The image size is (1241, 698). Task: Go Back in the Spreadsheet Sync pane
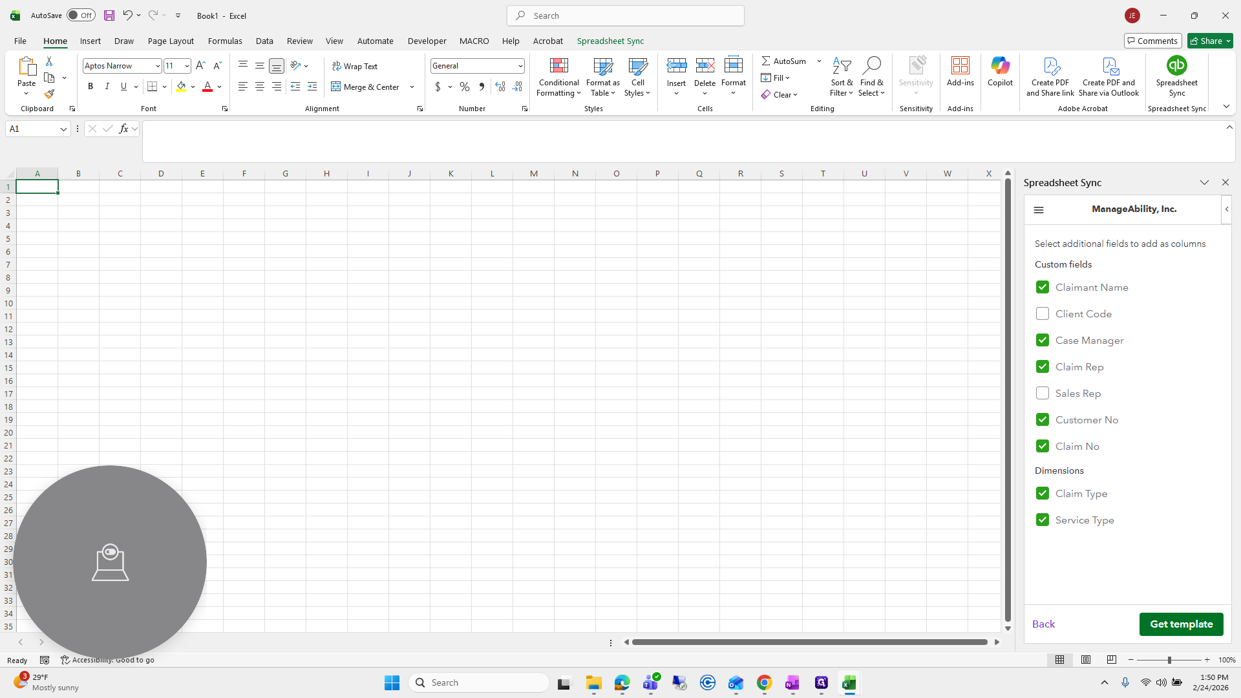pyautogui.click(x=1043, y=624)
